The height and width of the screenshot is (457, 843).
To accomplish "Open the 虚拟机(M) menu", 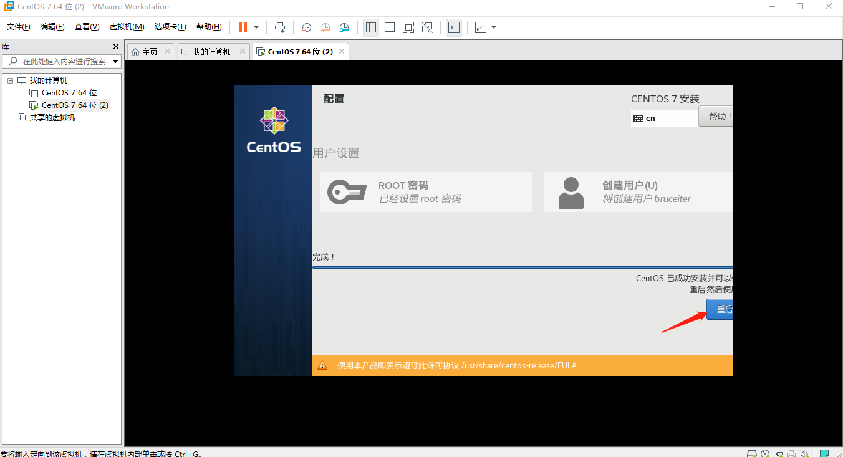I will [x=127, y=27].
